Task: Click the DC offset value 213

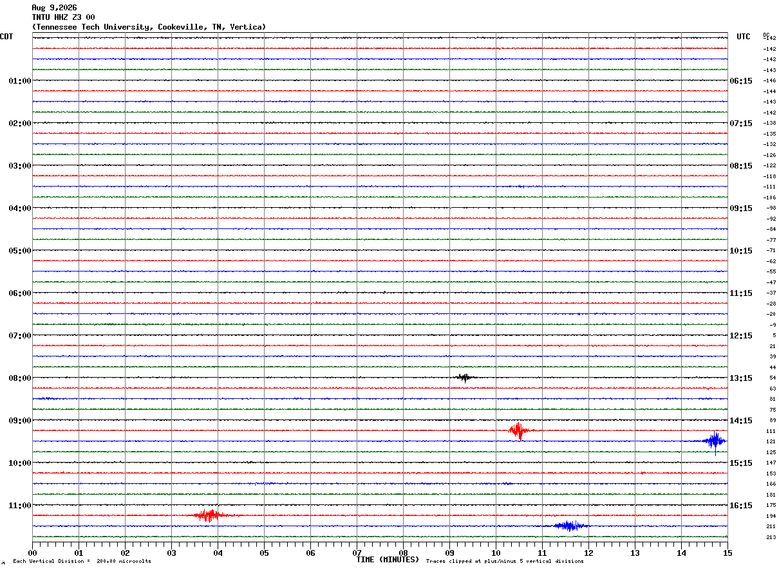Action: click(x=771, y=537)
